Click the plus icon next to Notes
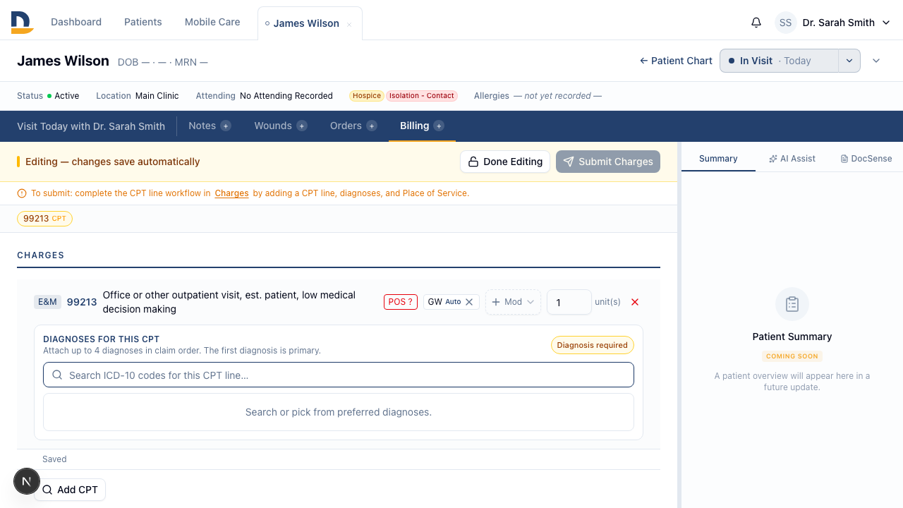This screenshot has width=903, height=508. tap(226, 126)
